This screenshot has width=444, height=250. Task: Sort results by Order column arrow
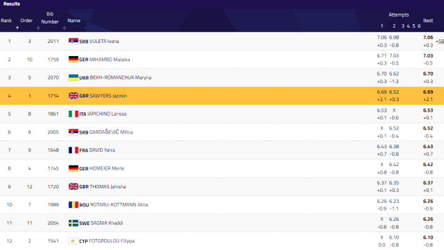click(x=38, y=28)
